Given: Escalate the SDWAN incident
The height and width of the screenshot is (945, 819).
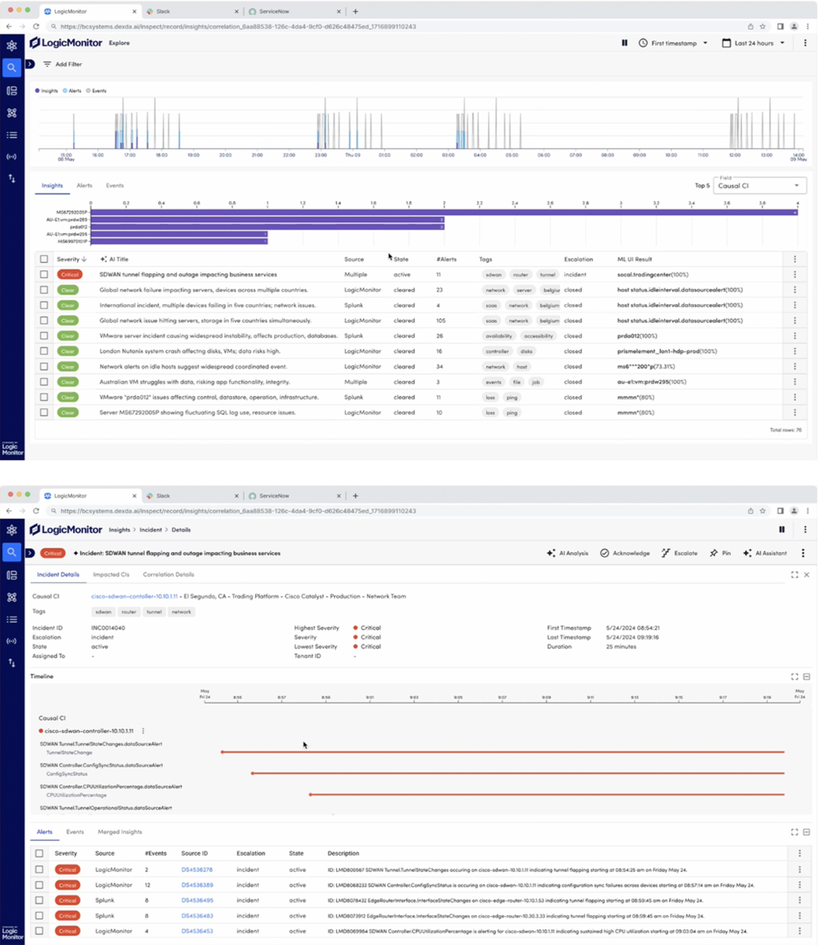Looking at the screenshot, I should pyautogui.click(x=679, y=553).
